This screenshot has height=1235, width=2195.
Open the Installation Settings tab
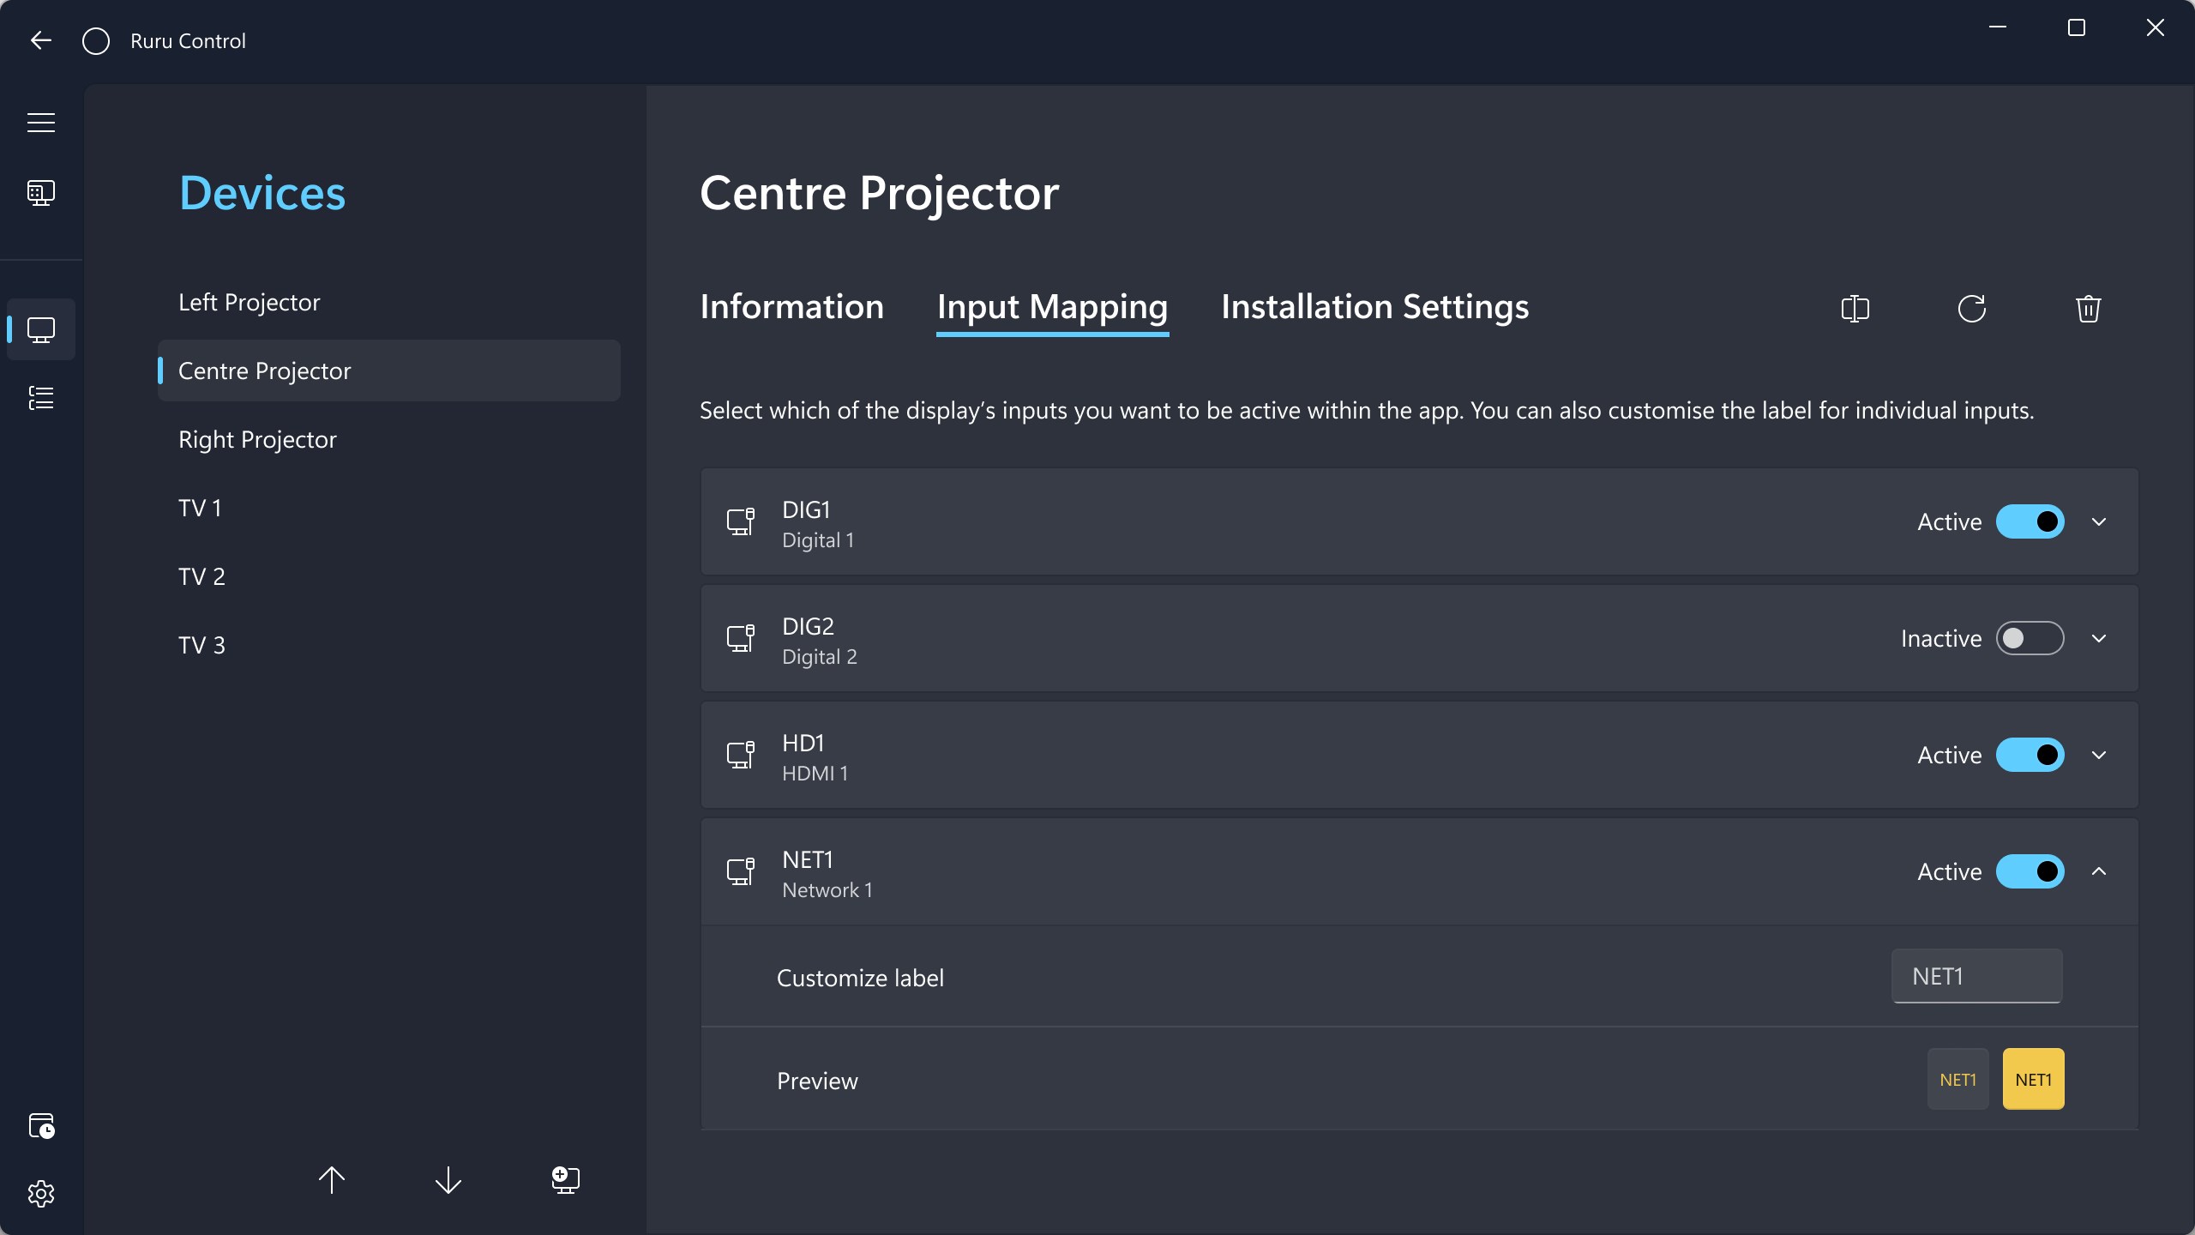pyautogui.click(x=1374, y=307)
